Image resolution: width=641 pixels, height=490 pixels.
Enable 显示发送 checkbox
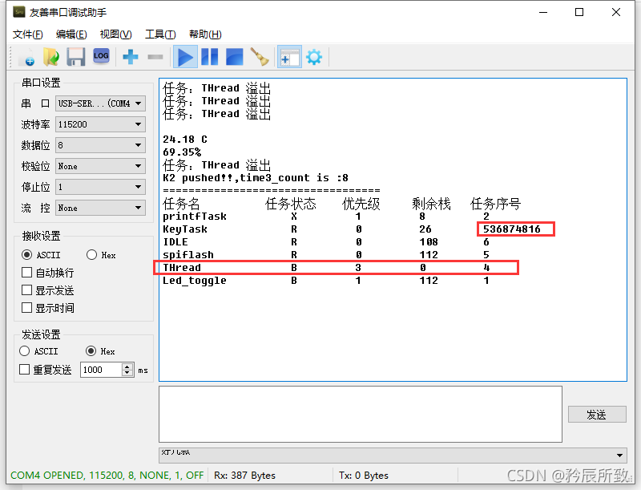coord(26,290)
